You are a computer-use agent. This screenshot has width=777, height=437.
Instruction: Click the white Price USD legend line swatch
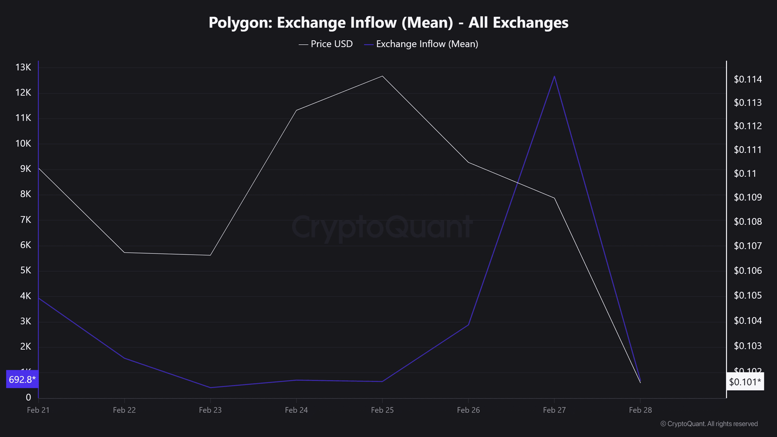click(x=304, y=45)
